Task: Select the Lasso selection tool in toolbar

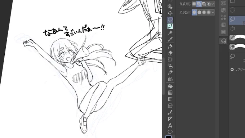Action: 170,20
